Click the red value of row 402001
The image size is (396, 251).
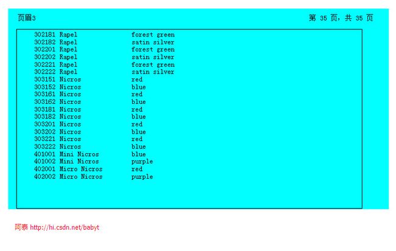pos(137,170)
